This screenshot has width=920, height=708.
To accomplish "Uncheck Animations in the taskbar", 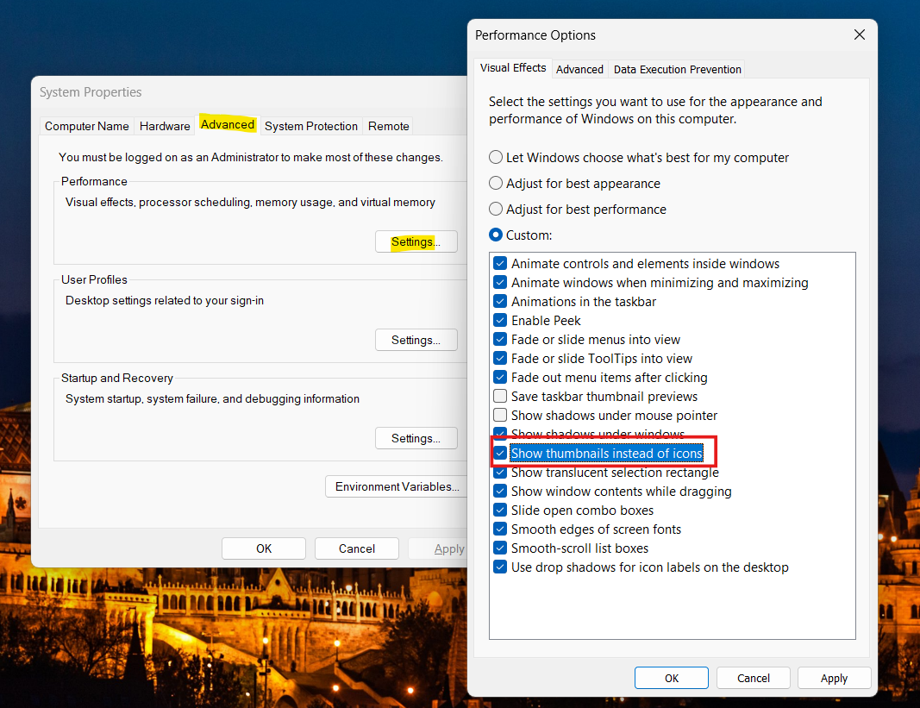I will pyautogui.click(x=500, y=301).
